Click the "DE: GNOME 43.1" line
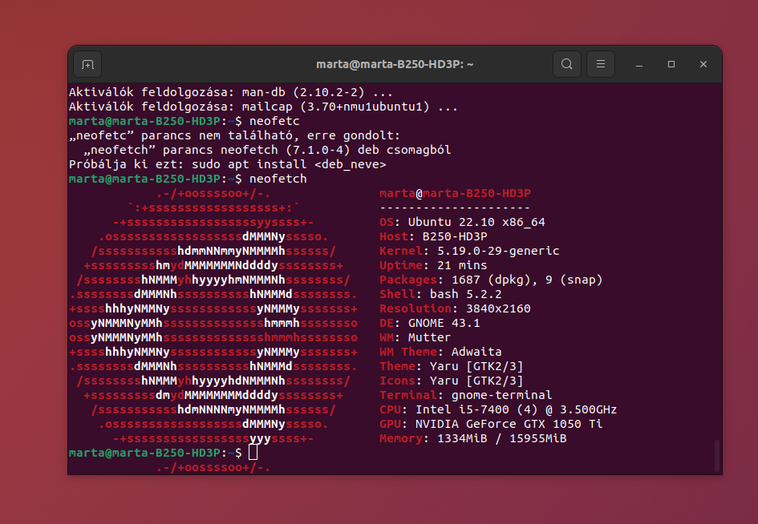The image size is (758, 524). click(430, 323)
